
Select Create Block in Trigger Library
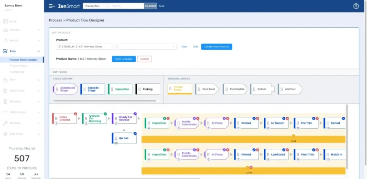pyautogui.click(x=180, y=89)
